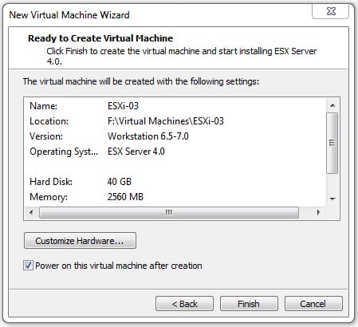The height and width of the screenshot is (327, 358).
Task: Click the vertical scrollbar thumb
Action: [332, 143]
